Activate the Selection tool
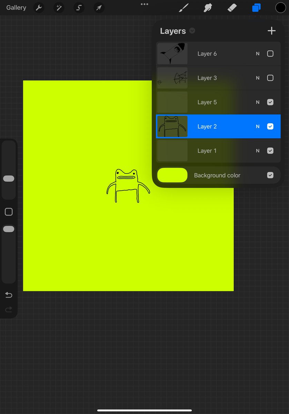 coord(79,8)
